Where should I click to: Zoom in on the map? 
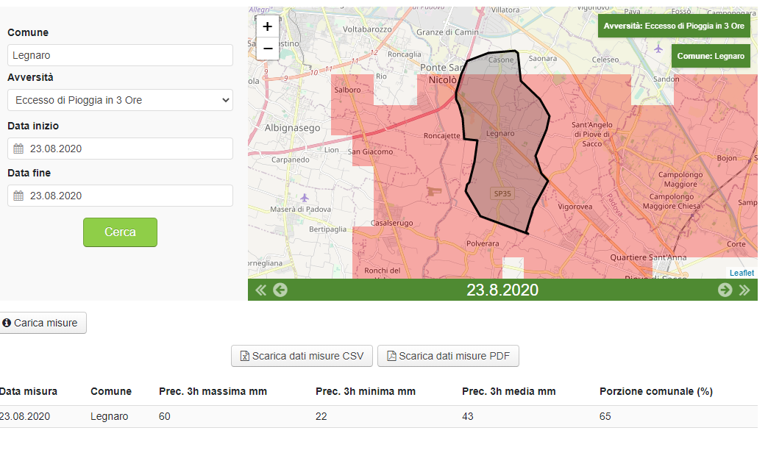coord(268,26)
